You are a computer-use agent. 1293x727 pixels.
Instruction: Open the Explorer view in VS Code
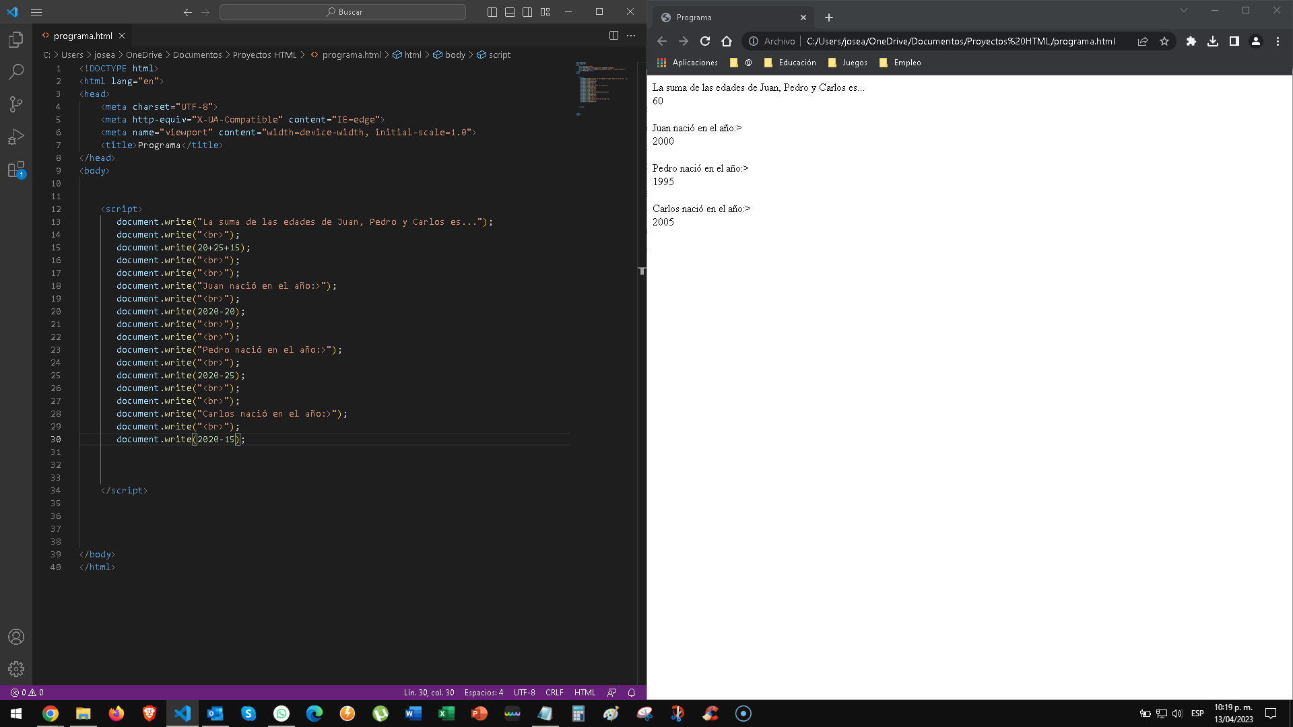pos(16,40)
